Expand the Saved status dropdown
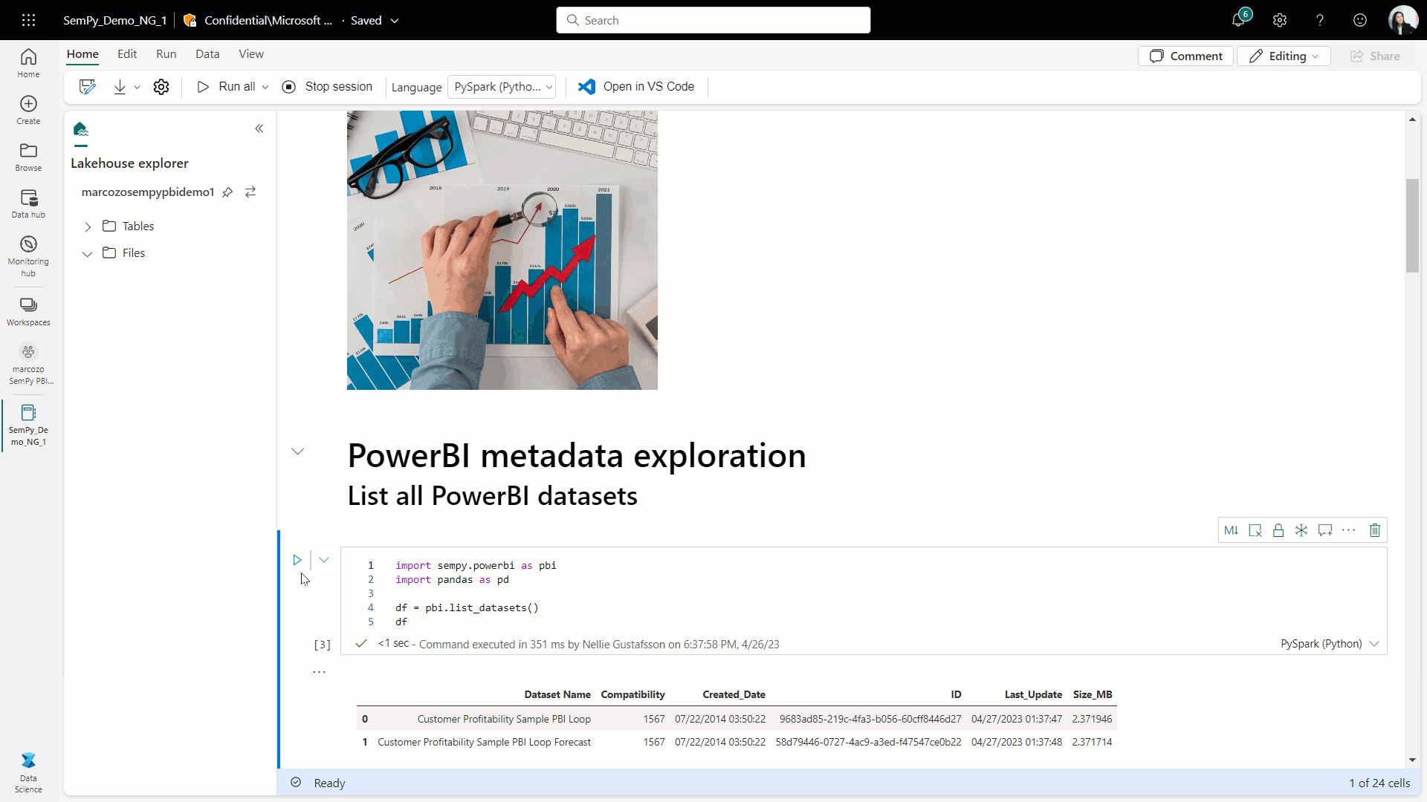 click(395, 21)
